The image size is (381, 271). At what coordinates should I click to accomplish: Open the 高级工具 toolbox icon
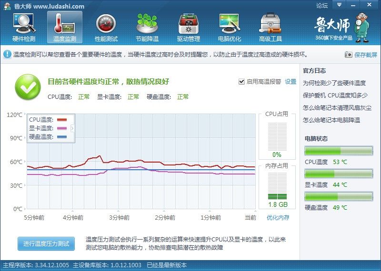tap(270, 24)
